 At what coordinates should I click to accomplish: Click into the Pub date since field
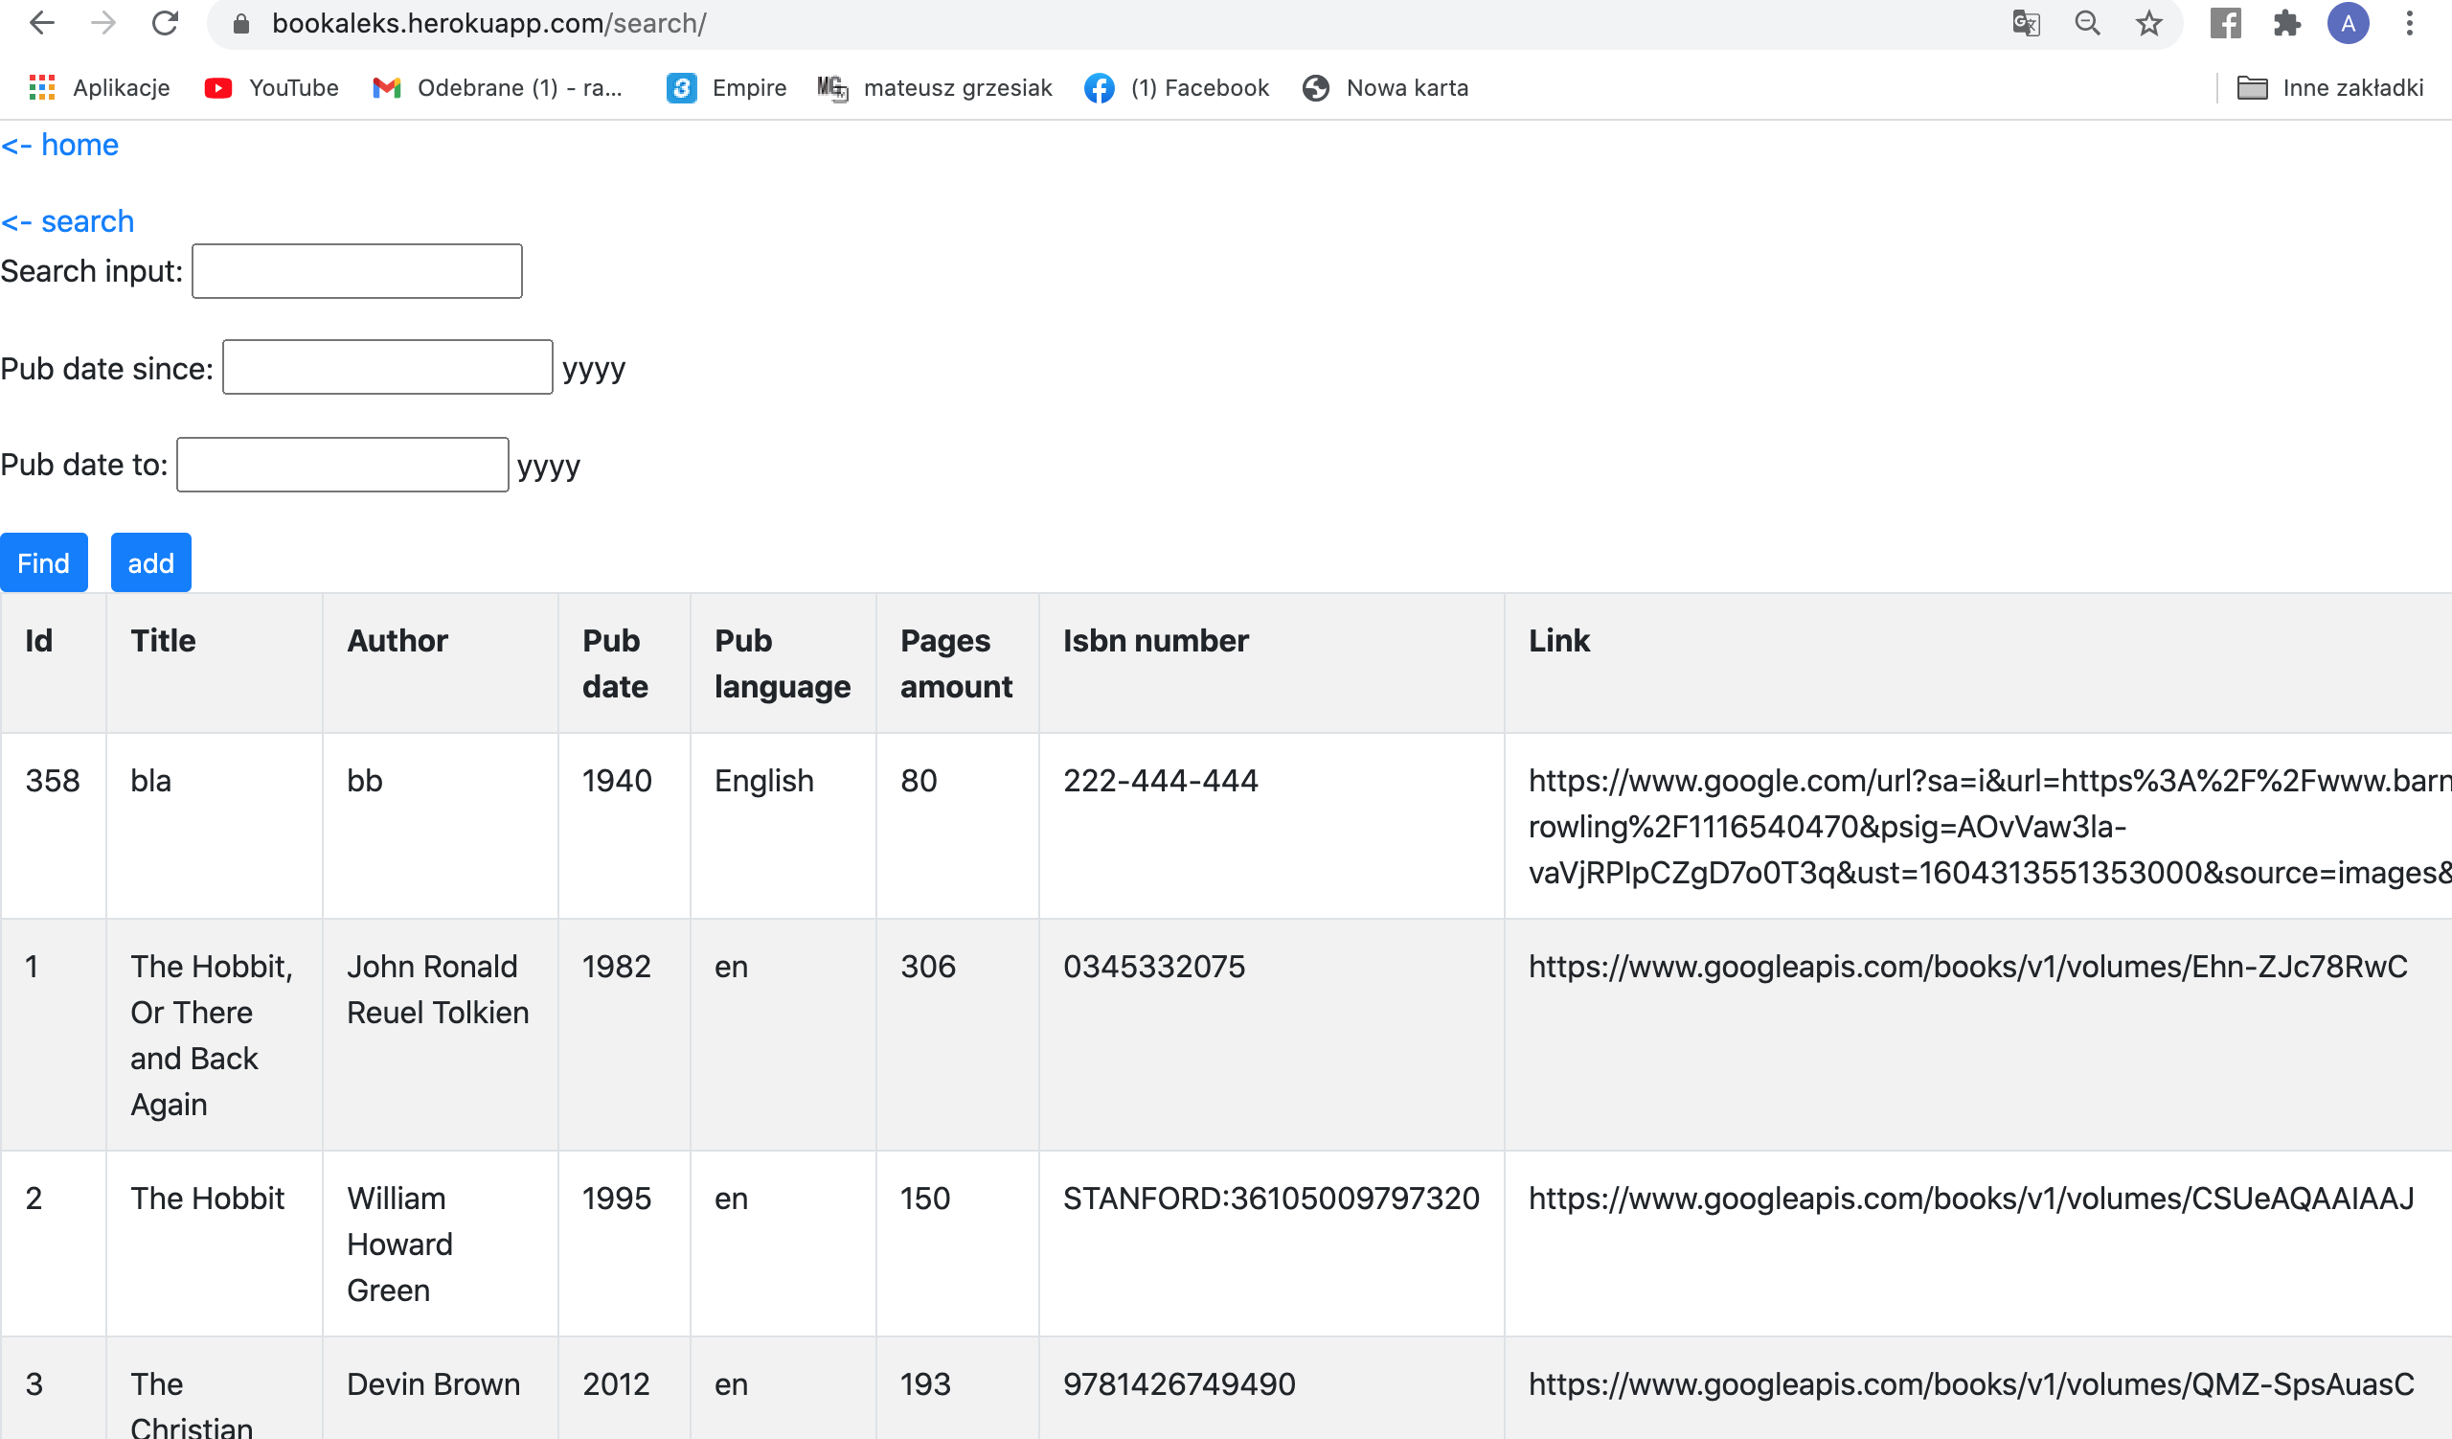click(387, 367)
